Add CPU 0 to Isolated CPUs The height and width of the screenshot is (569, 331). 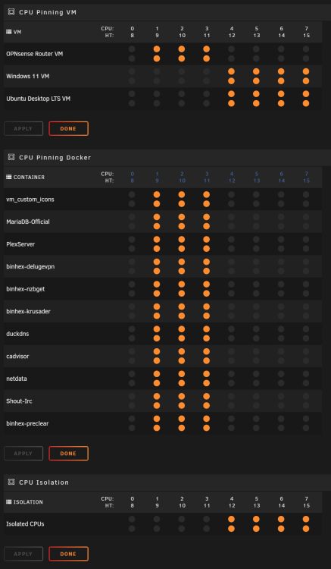point(132,519)
